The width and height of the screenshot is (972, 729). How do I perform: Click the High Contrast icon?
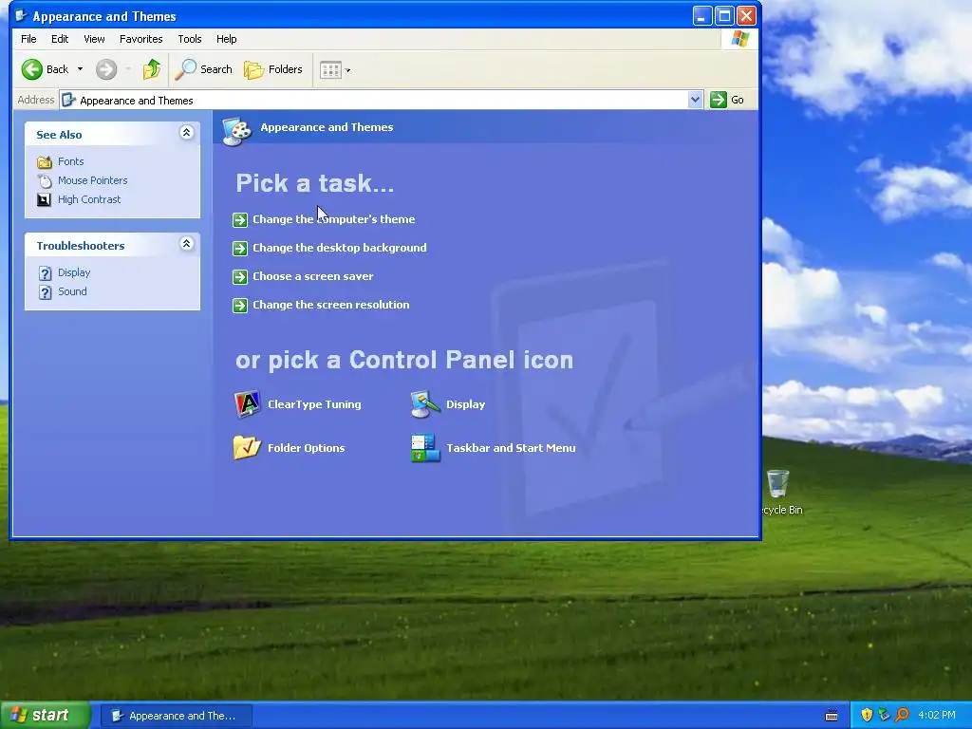tap(44, 199)
